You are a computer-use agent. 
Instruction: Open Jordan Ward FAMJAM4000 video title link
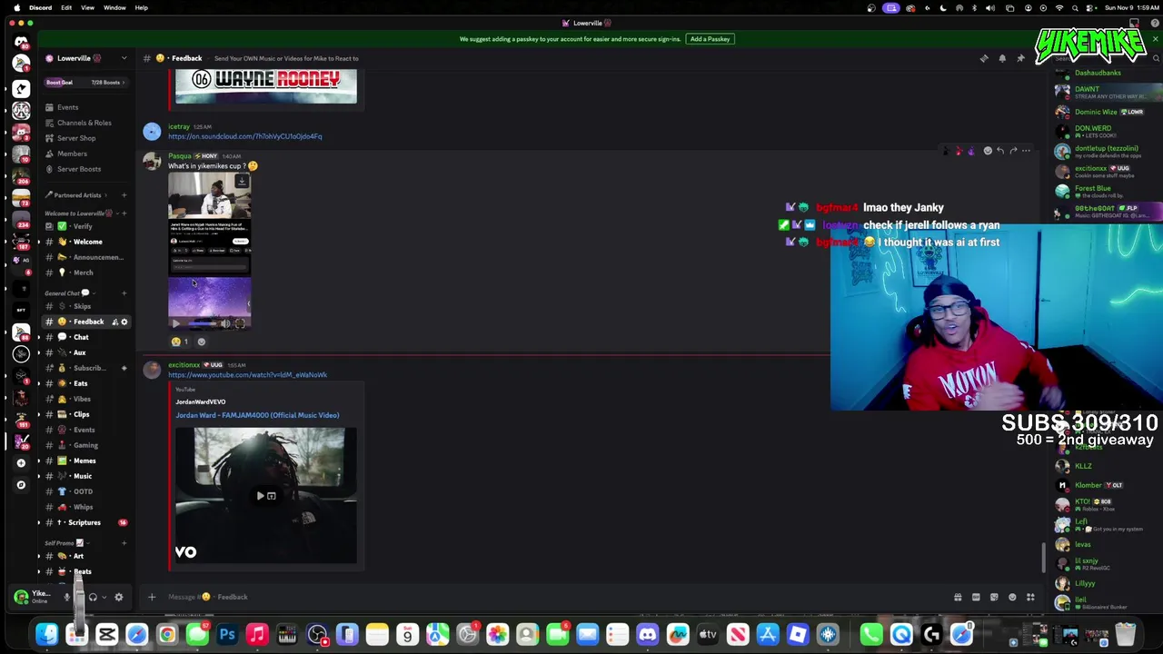pos(257,415)
